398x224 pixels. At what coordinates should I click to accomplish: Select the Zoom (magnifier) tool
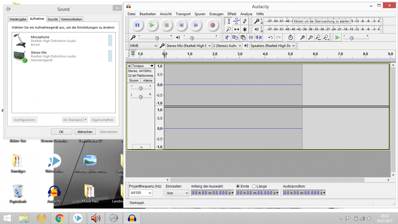(229, 29)
